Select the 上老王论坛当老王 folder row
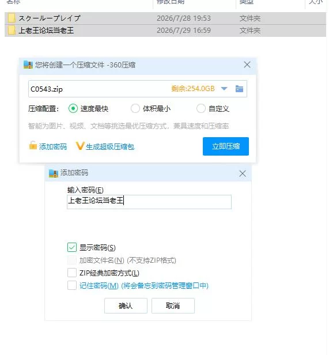The image size is (329, 355). point(165,31)
